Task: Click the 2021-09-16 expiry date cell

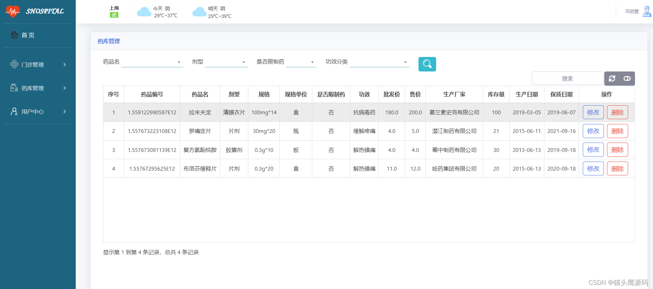Action: (x=561, y=131)
